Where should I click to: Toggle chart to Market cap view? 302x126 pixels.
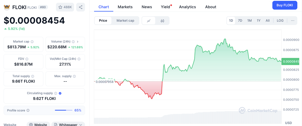pos(125,21)
